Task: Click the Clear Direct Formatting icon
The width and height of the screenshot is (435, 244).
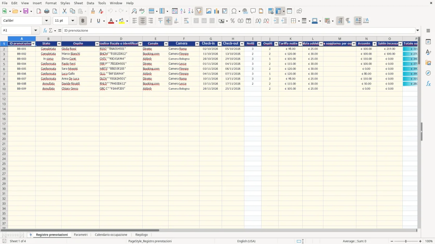Action: pyautogui.click(x=101, y=11)
